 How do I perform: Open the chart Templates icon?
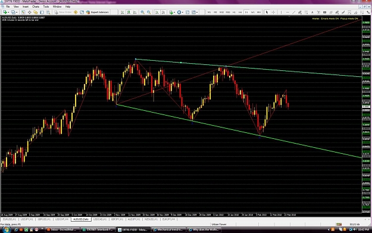point(193,12)
